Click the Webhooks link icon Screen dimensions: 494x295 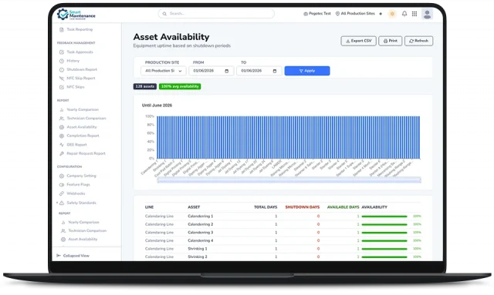pyautogui.click(x=62, y=193)
